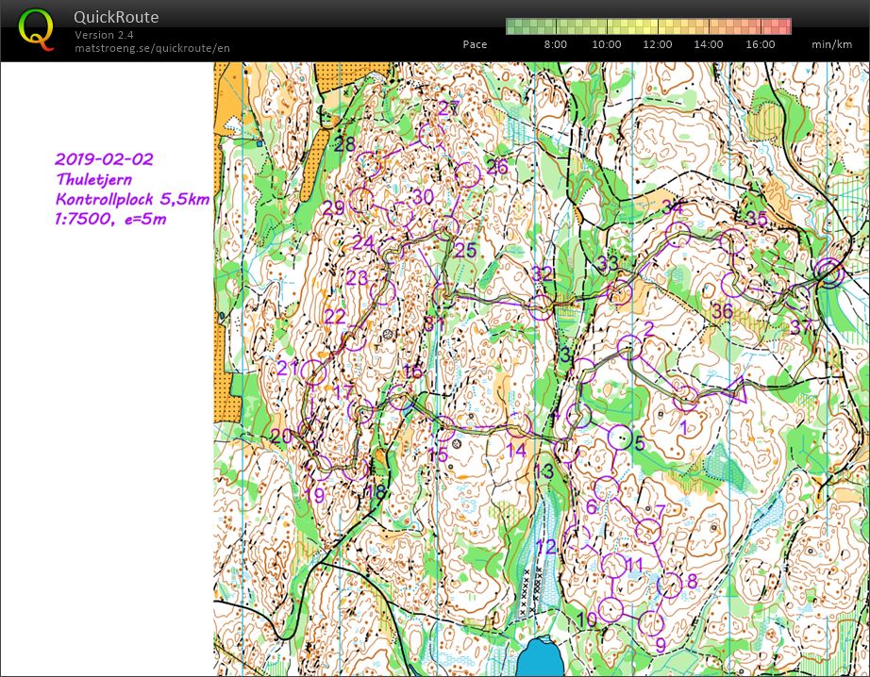This screenshot has width=870, height=677.
Task: Pick control circle number 21
Action: (x=314, y=373)
